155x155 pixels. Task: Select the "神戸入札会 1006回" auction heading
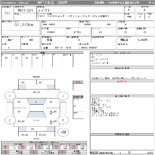[x=52, y=3]
